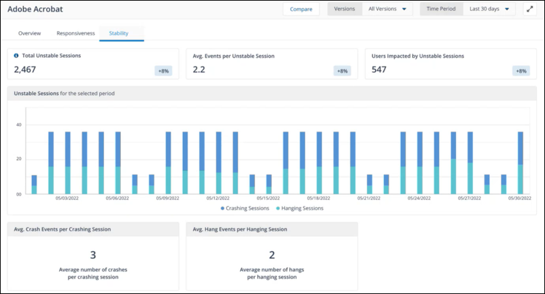
Task: Click the Compare button
Action: [301, 10]
